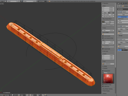This screenshot has height=96, width=128.
Task: Click the Blender logo icon in info header
Action: (49, 1)
